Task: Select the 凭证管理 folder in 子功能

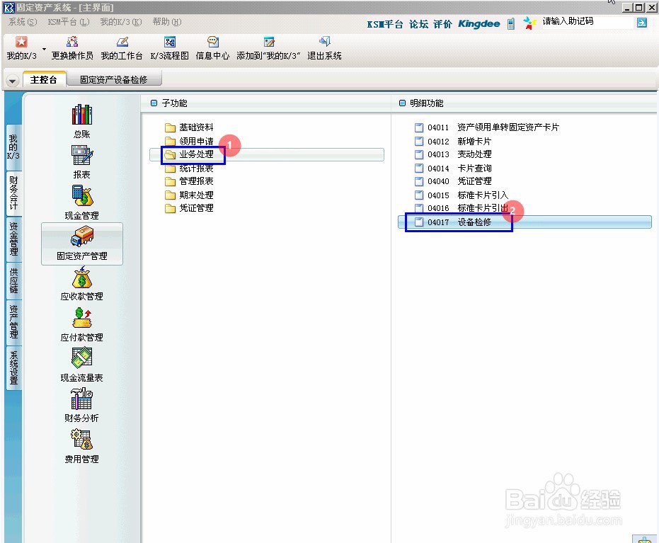Action: coord(189,208)
